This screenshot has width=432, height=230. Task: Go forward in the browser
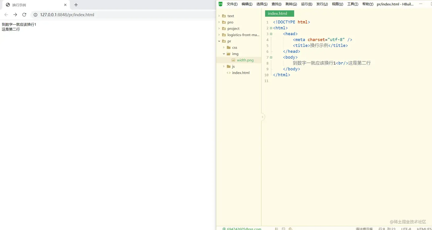click(x=15, y=15)
